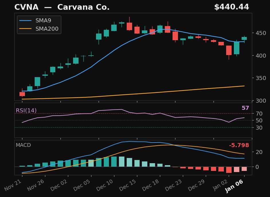
Task: Click the RSI(14) panel label
Action: pyautogui.click(x=26, y=111)
